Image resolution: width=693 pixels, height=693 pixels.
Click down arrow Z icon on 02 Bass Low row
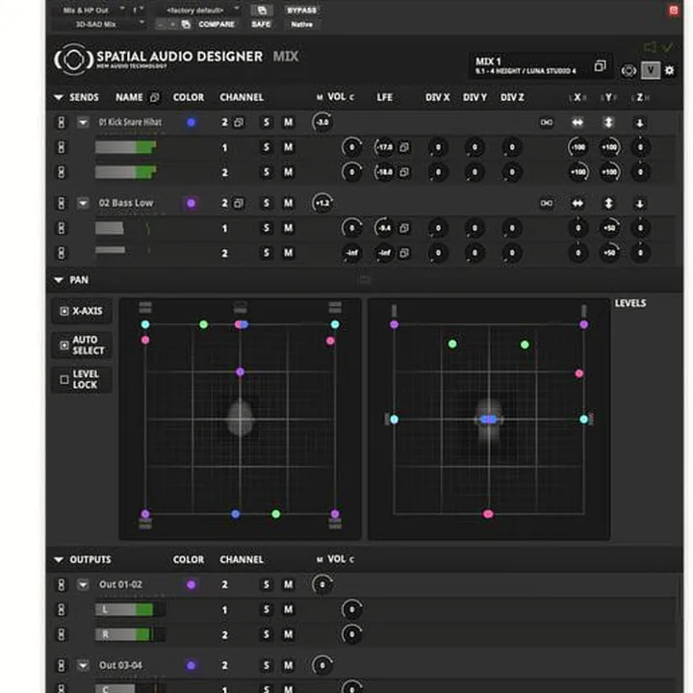click(x=639, y=204)
